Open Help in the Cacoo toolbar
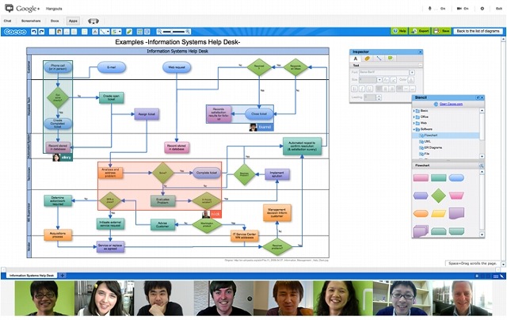507x320 pixels. pyautogui.click(x=399, y=31)
